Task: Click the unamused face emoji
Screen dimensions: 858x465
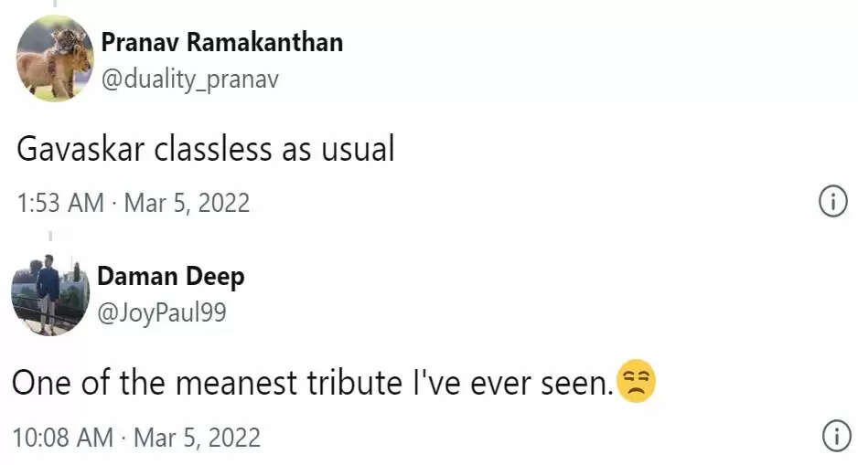Action: coord(638,383)
